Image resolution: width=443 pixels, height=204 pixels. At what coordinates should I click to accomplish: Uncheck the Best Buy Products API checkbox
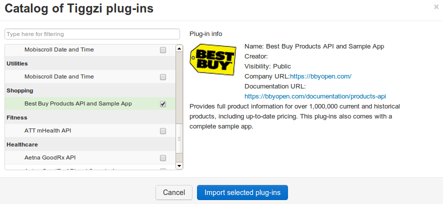coord(163,104)
